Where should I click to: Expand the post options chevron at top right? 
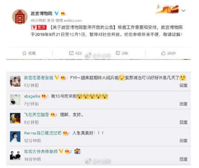(x=183, y=10)
